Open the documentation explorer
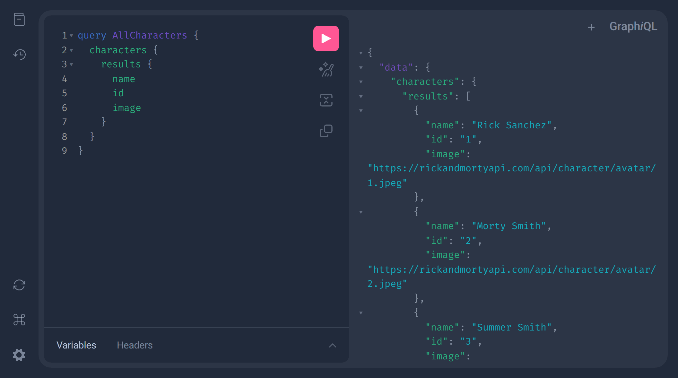This screenshot has width=678, height=378. click(x=19, y=19)
